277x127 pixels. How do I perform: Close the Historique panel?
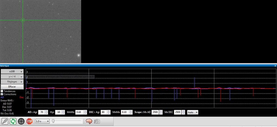275,66
